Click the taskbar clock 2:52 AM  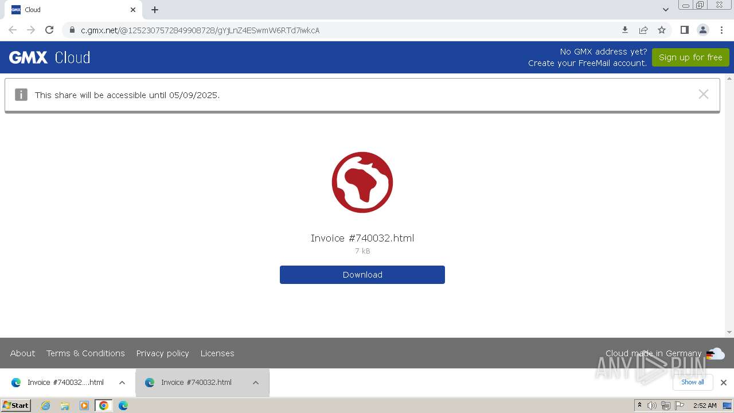[x=705, y=406]
